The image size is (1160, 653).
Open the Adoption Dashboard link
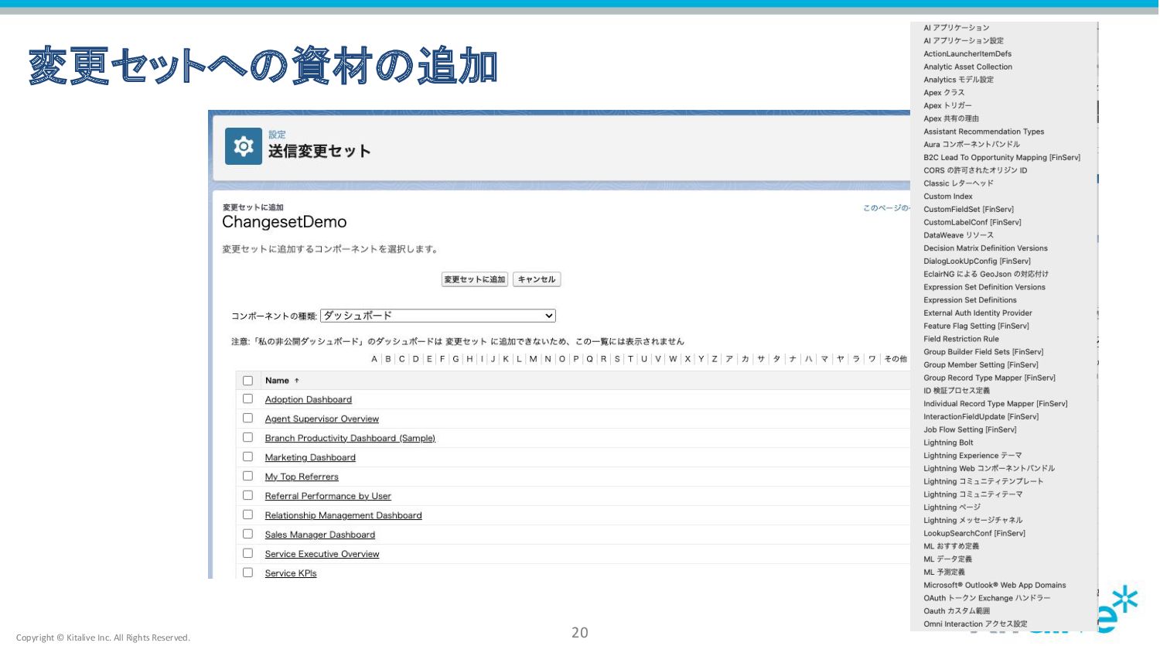coord(309,400)
